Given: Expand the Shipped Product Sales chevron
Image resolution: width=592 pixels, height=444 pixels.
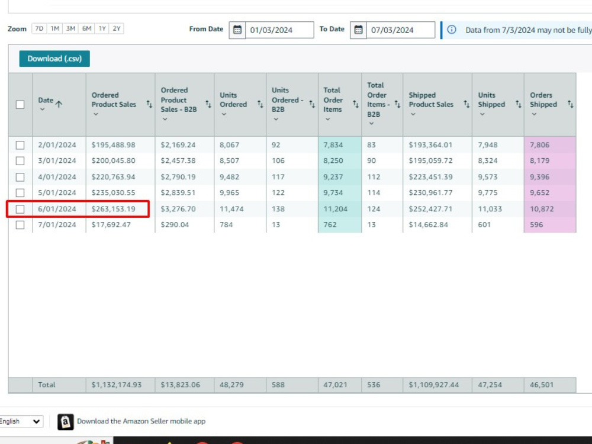Looking at the screenshot, I should tap(413, 114).
